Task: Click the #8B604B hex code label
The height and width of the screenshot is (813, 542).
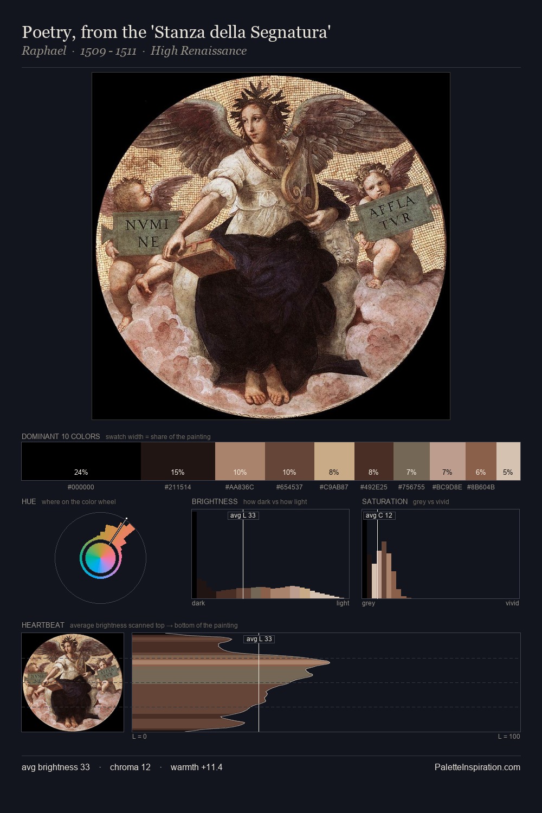Action: tap(481, 487)
